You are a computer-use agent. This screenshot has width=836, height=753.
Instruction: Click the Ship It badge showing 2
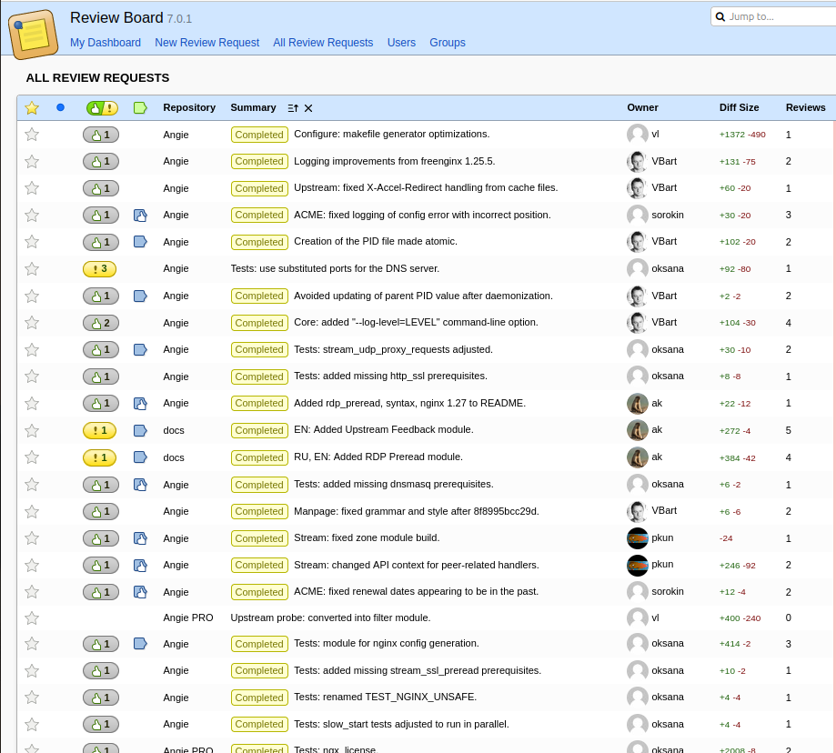pyautogui.click(x=100, y=323)
